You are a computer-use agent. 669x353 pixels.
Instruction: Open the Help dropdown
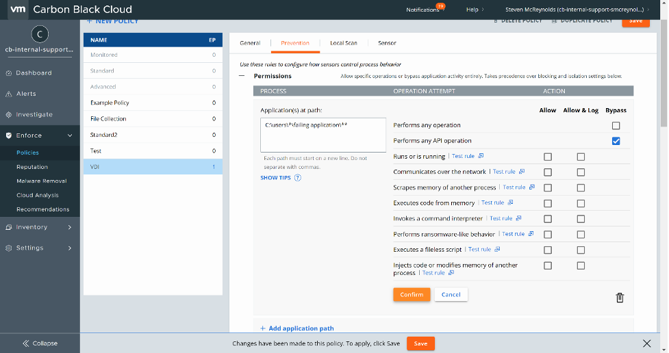475,10
